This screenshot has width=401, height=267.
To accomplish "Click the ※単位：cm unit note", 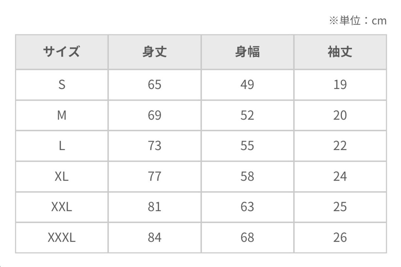I will coord(358,21).
